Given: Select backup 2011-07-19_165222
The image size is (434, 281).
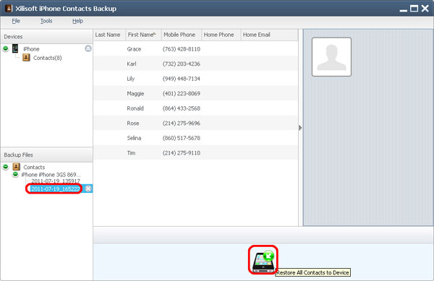Looking at the screenshot, I should click(56, 189).
